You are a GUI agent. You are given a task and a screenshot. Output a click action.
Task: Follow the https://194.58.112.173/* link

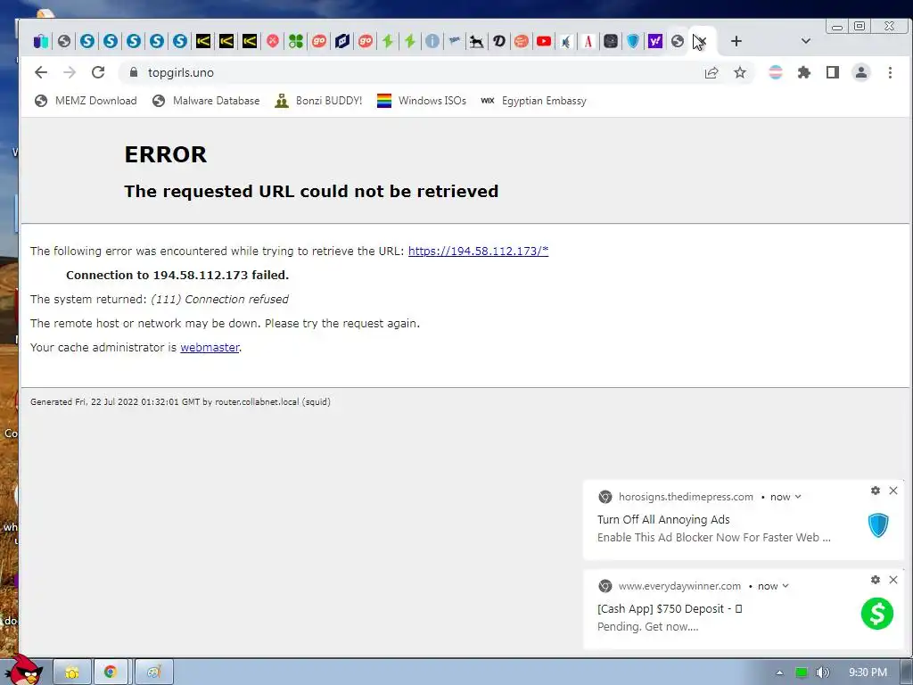tap(478, 251)
